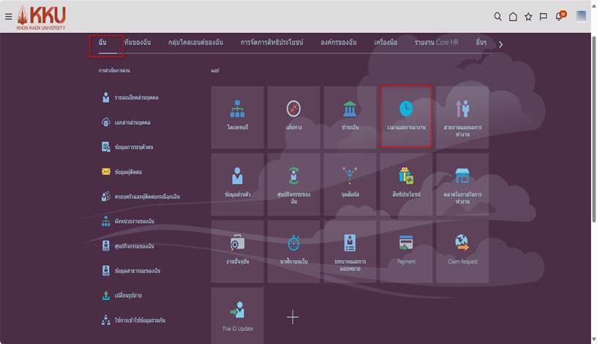Viewport: 597px width, 344px height.
Task: Go to home via house icon
Action: coord(513,16)
